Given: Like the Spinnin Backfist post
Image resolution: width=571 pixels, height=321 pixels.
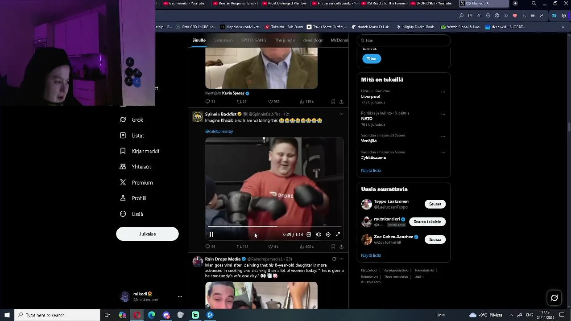Looking at the screenshot, I should pyautogui.click(x=273, y=247).
